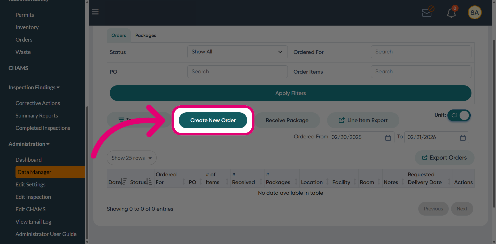Select Data Manager in the sidebar
The width and height of the screenshot is (496, 244).
coord(50,172)
